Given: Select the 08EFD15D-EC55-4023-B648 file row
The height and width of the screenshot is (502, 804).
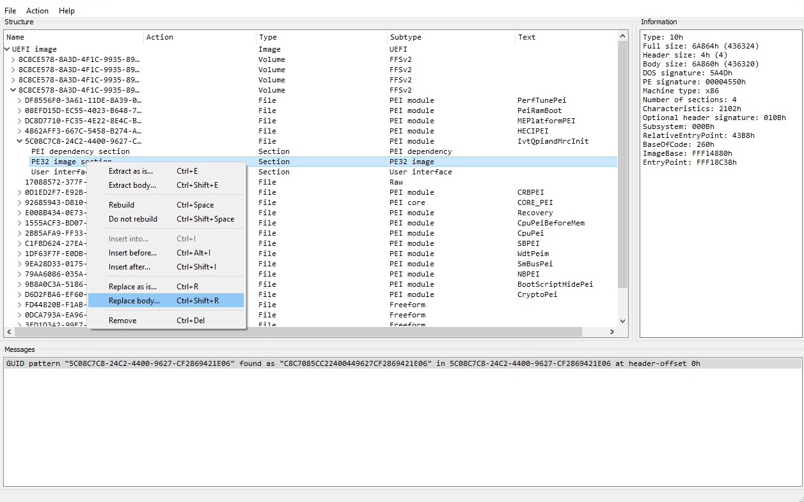Looking at the screenshot, I should point(310,110).
